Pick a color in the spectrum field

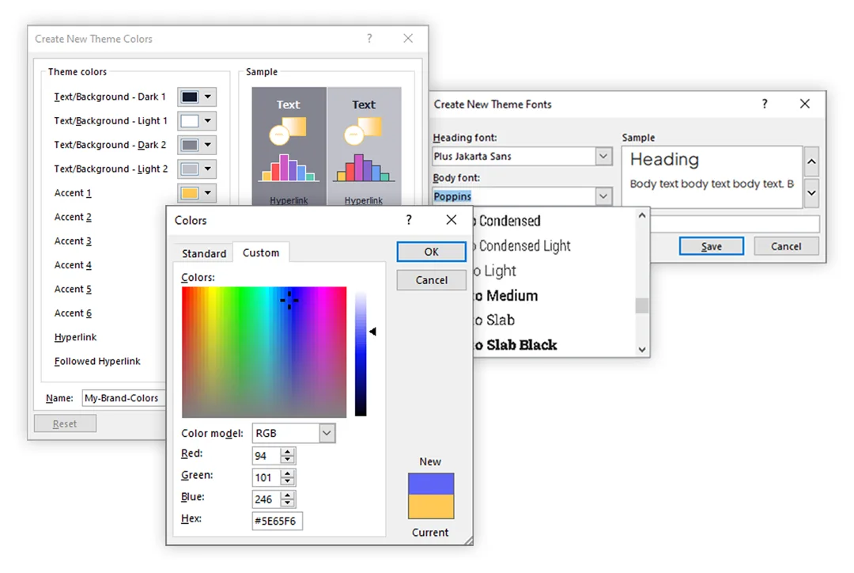[x=264, y=352]
